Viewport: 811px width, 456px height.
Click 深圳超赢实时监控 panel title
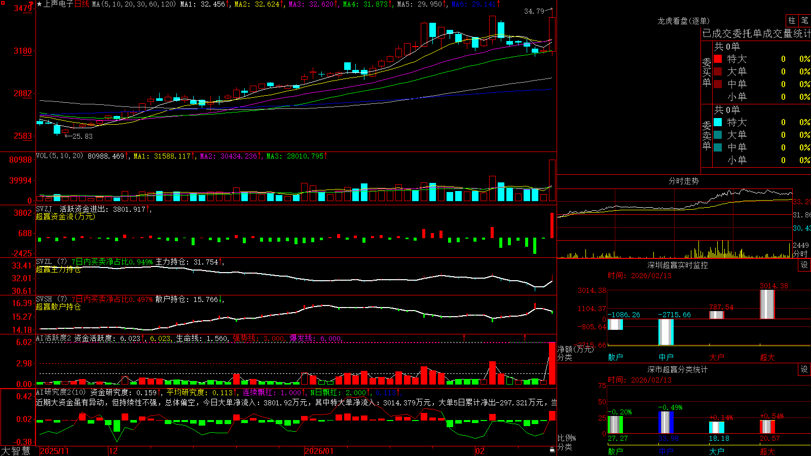point(677,265)
